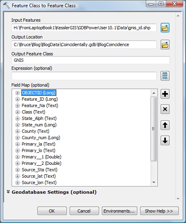Expand the Source_lon (Text) field node

pyautogui.click(x=17, y=182)
